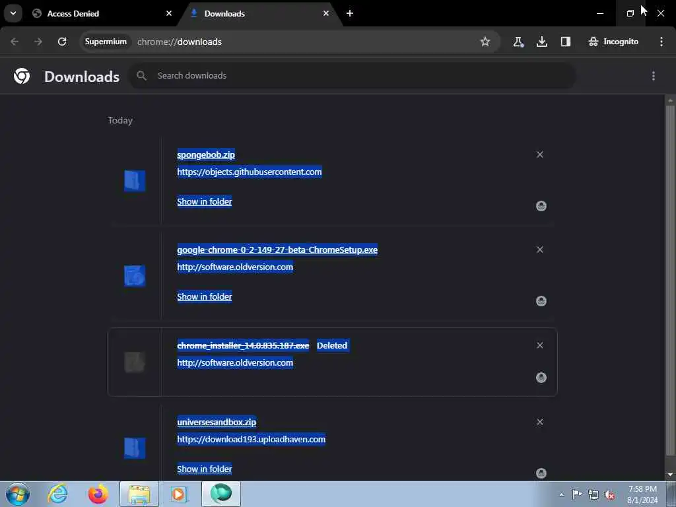
Task: Open the universesandbox.zip file link
Action: click(x=217, y=422)
